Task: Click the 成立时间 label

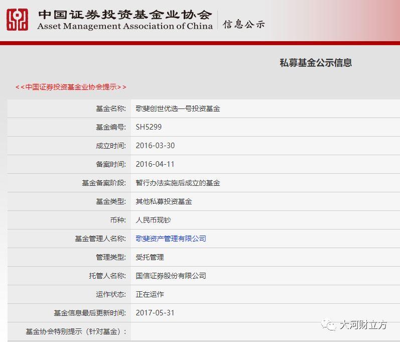Action: 111,146
